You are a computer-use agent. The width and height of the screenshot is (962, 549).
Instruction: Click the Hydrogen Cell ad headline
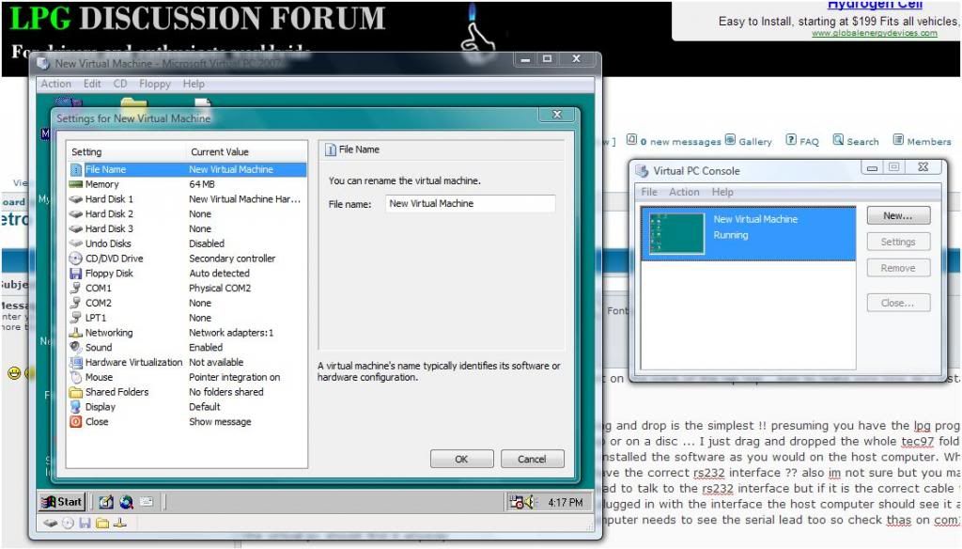[875, 5]
